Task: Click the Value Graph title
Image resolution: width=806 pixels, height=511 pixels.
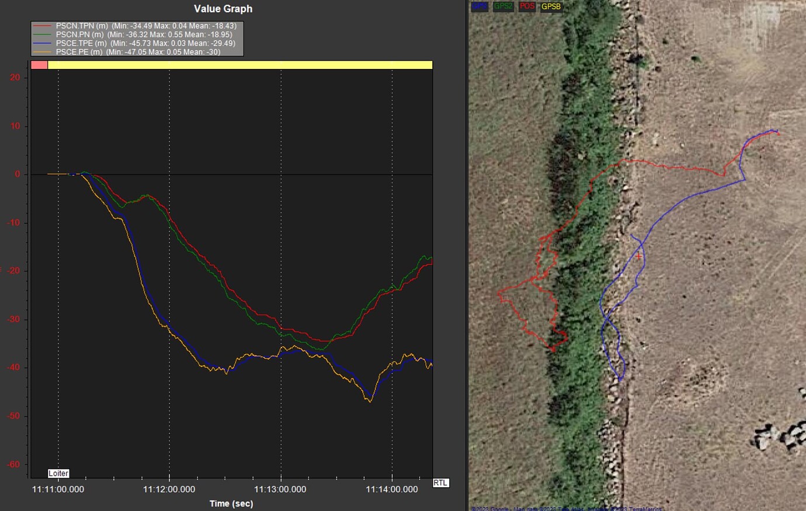Action: point(223,9)
